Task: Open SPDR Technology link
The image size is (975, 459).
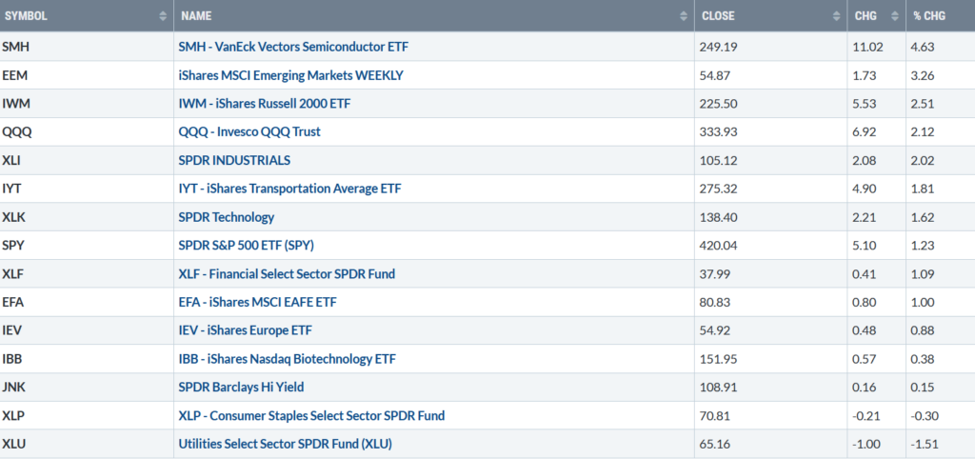Action: tap(227, 217)
